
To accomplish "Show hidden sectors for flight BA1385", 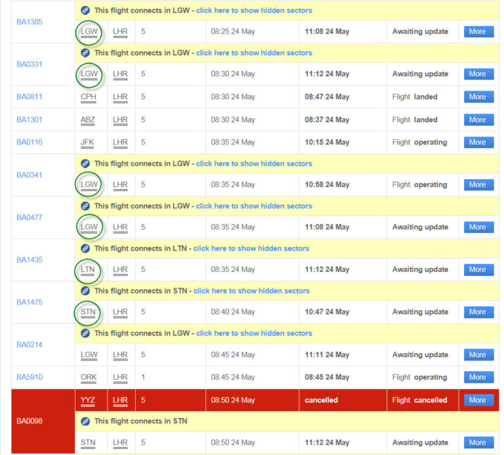I will pyautogui.click(x=254, y=11).
